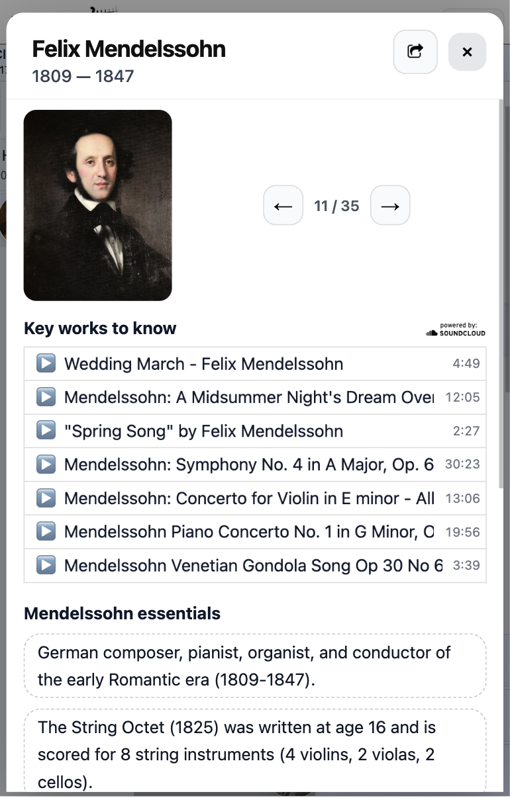Play the Concerto for Violin in E minor
The image size is (510, 798).
(x=45, y=498)
